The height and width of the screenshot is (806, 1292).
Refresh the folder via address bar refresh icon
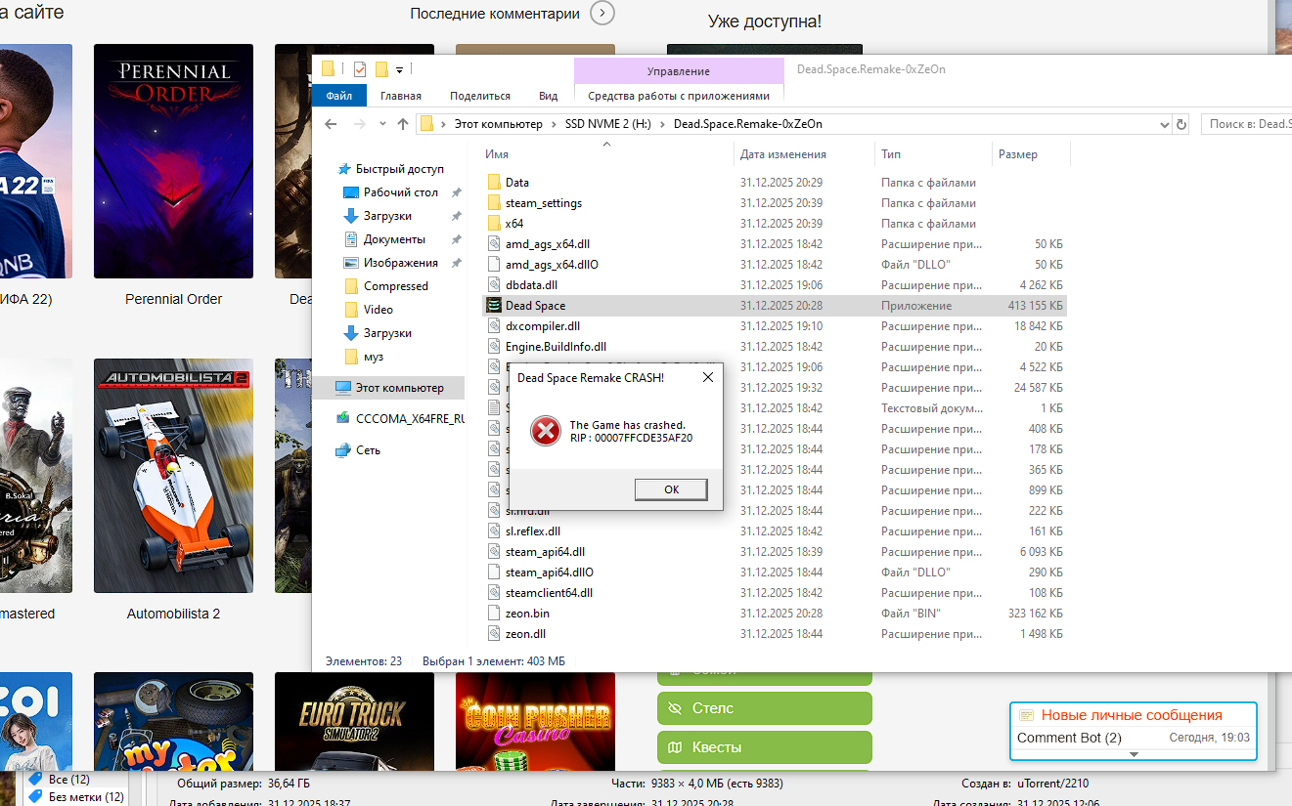pyautogui.click(x=1181, y=124)
